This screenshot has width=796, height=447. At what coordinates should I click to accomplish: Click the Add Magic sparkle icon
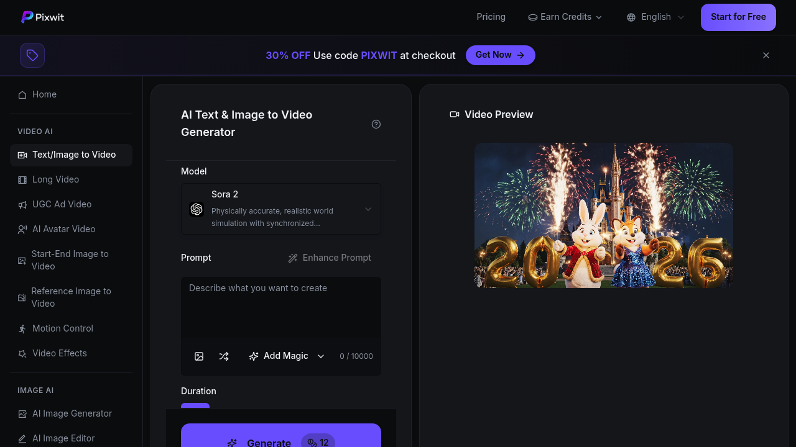[254, 356]
